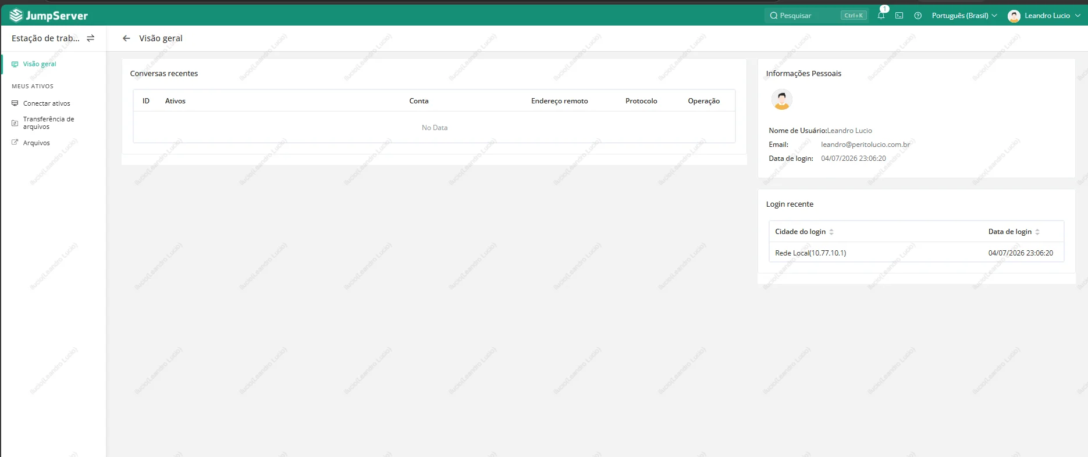Open the help question mark icon

[x=918, y=16]
